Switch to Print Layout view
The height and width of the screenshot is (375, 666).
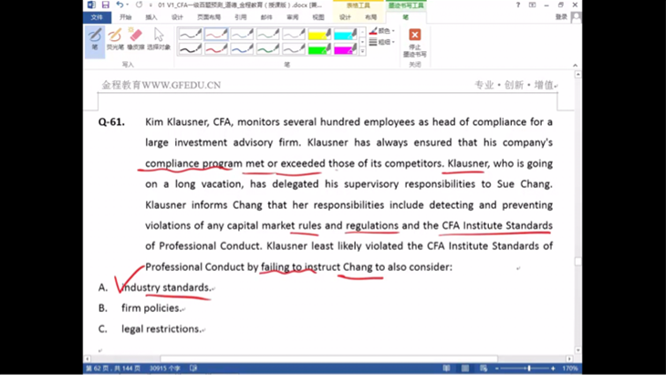(x=465, y=369)
